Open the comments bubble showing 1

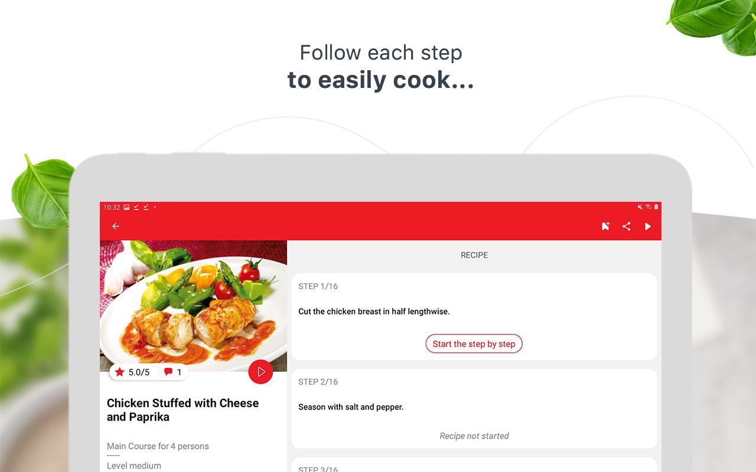click(x=172, y=372)
